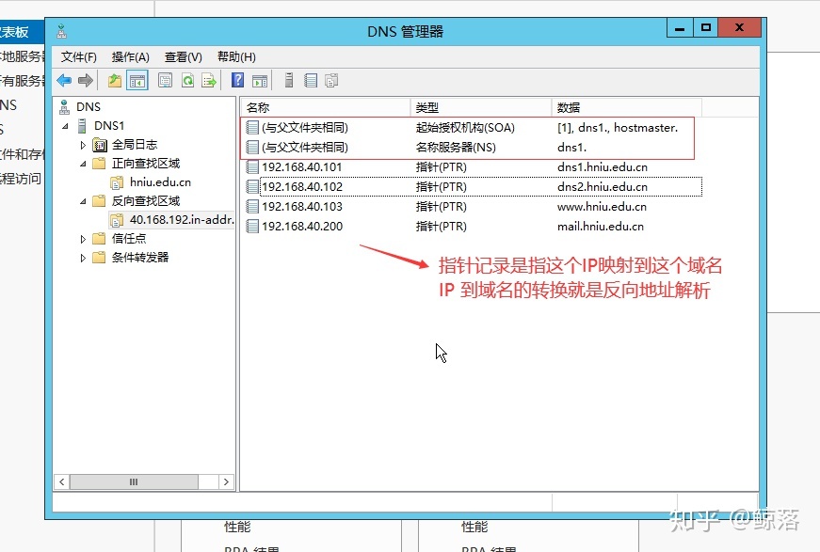Collapse the DNS1 server node
Viewport: 820px width, 552px height.
click(x=65, y=126)
